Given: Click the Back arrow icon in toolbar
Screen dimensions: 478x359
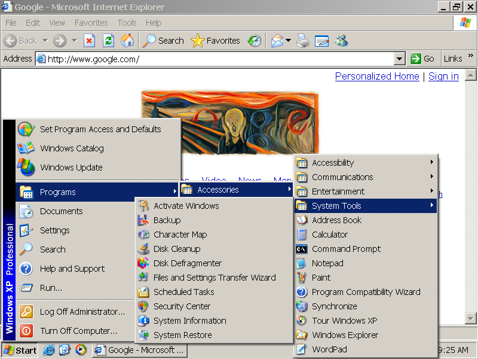Looking at the screenshot, I should coord(10,41).
